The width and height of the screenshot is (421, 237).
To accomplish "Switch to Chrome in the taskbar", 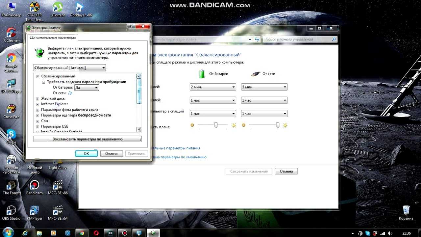I will pos(82,233).
